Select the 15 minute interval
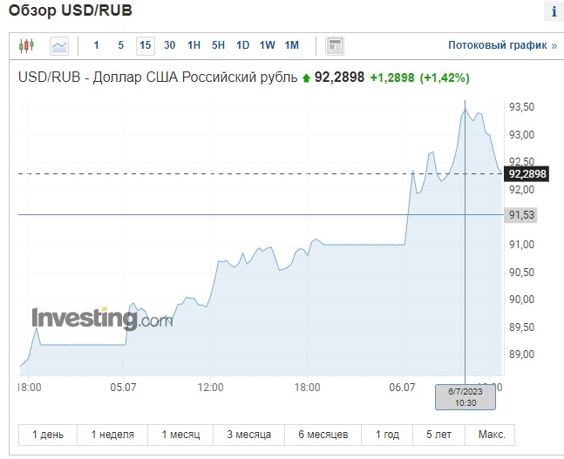The image size is (564, 459). [145, 45]
